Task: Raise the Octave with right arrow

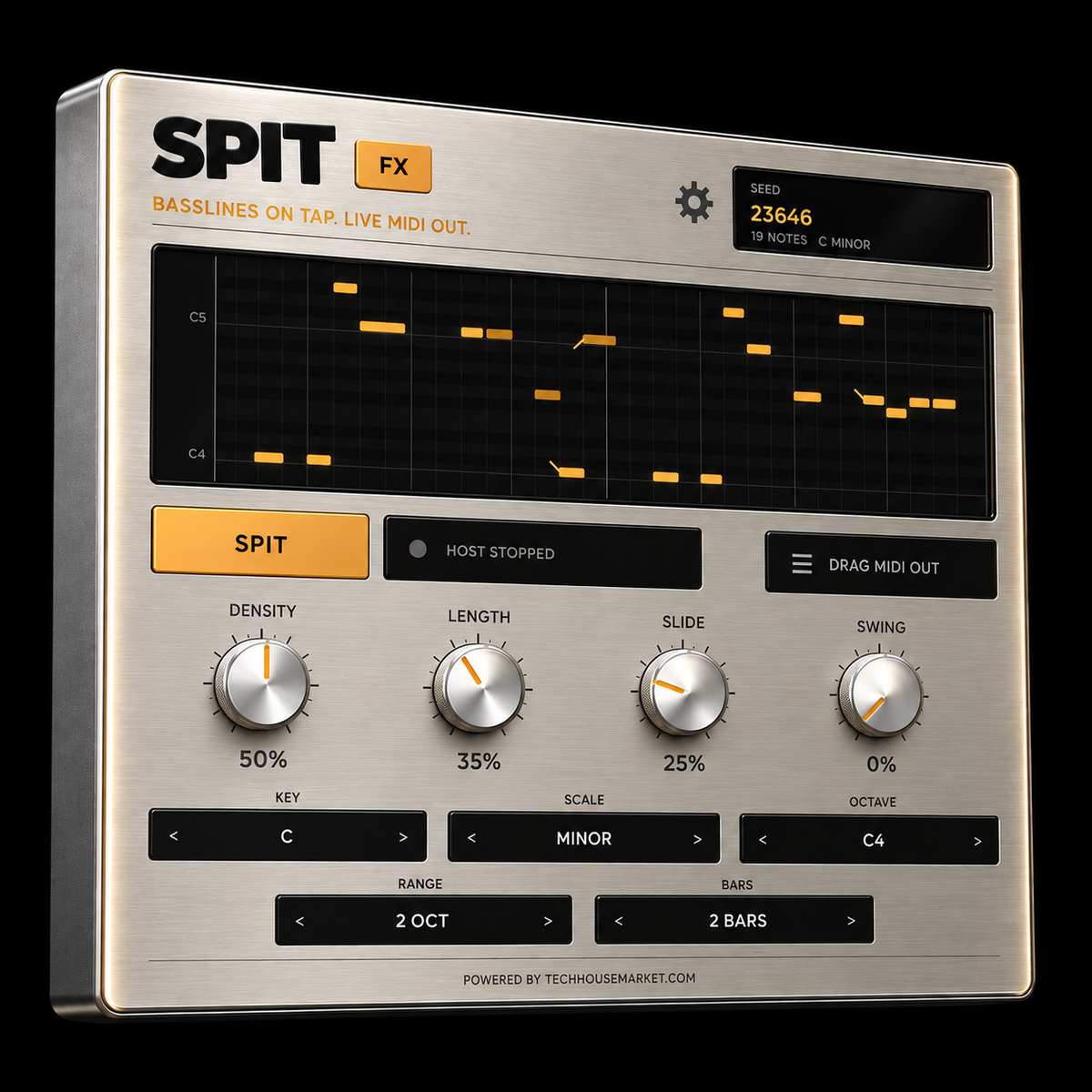Action: pos(978,842)
